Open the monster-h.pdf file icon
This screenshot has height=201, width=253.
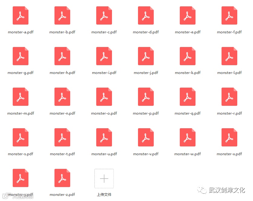point(62,56)
